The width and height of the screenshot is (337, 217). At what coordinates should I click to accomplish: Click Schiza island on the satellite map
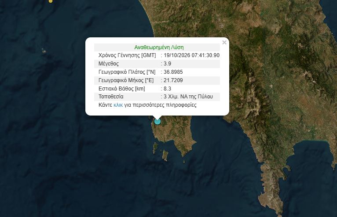point(165,156)
